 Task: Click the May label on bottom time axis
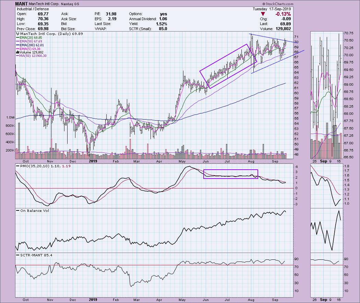pos(182,300)
